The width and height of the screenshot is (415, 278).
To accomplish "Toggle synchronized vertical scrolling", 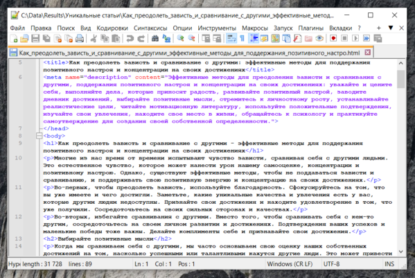I will (x=206, y=39).
